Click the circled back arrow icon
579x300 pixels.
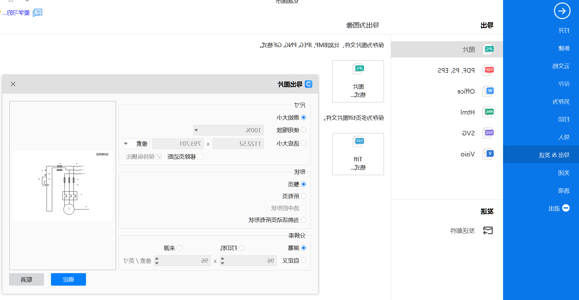click(562, 11)
